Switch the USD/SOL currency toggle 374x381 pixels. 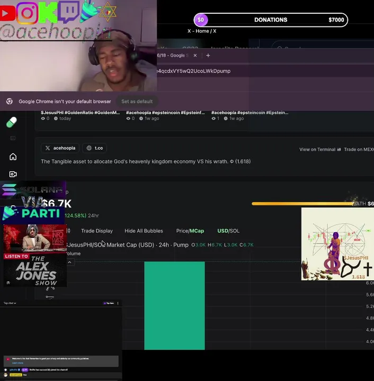pyautogui.click(x=228, y=231)
